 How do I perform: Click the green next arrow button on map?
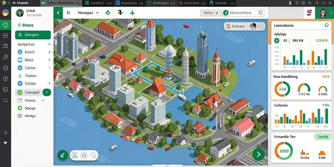click(x=258, y=154)
